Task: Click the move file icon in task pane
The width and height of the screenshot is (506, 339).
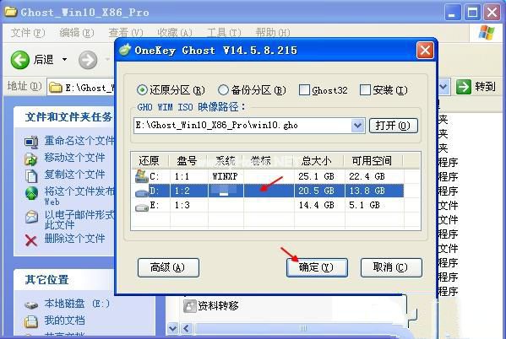Action: [x=31, y=159]
